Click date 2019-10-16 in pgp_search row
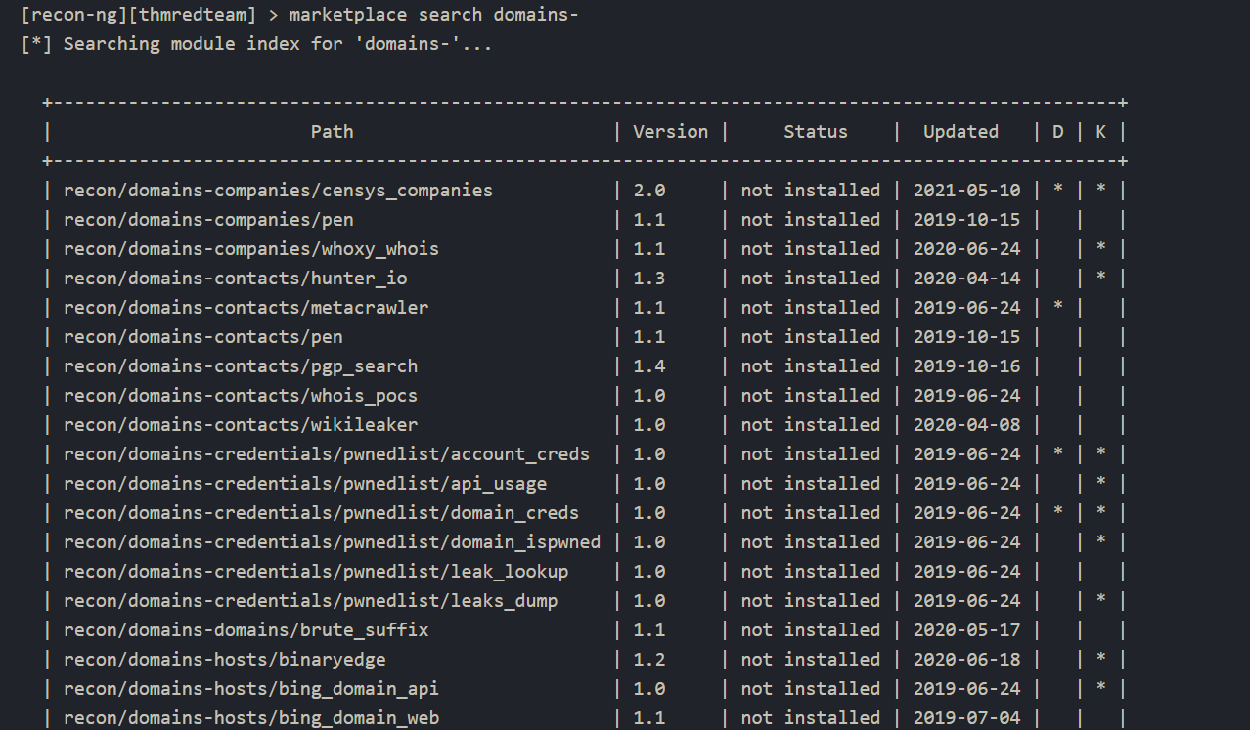This screenshot has width=1250, height=730. [x=966, y=366]
